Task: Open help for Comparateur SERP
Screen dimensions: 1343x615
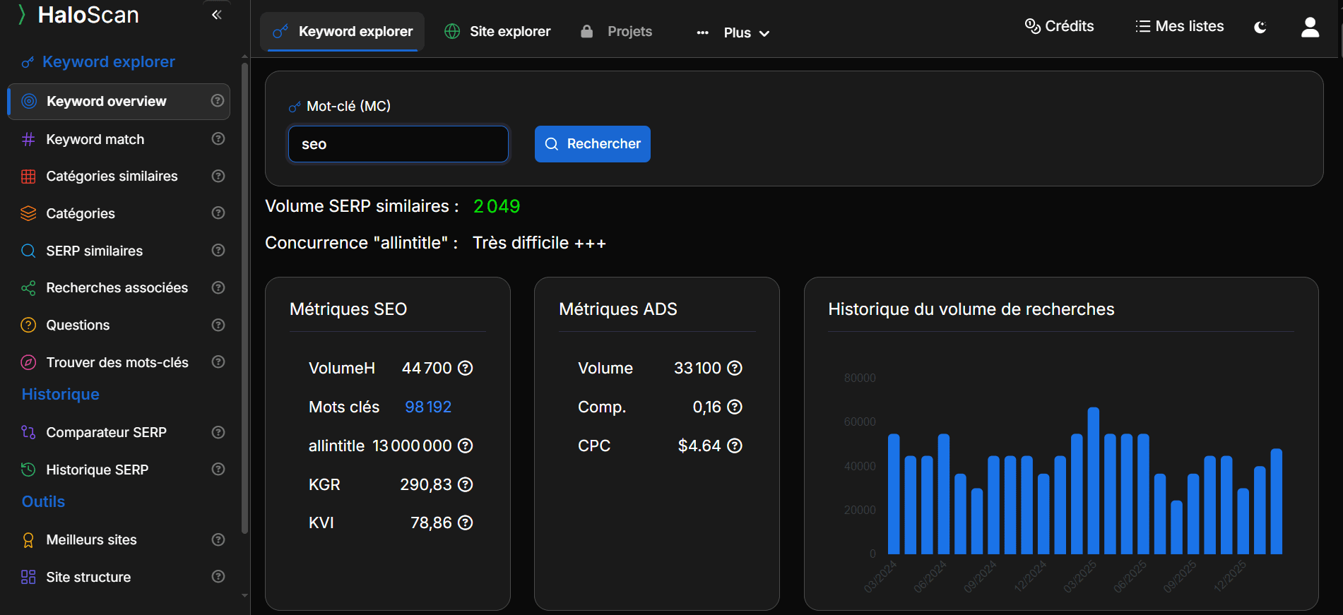Action: point(218,432)
